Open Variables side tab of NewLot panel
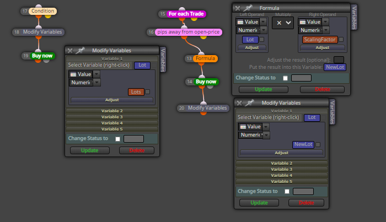This screenshot has height=222, width=386. (332, 112)
